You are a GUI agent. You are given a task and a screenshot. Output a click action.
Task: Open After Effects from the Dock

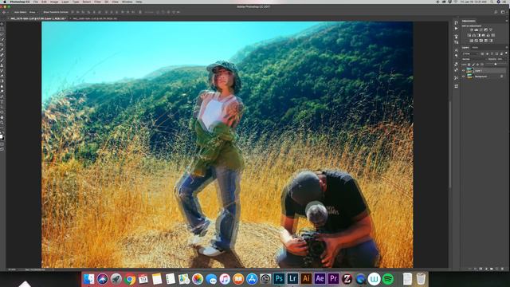[x=320, y=278]
